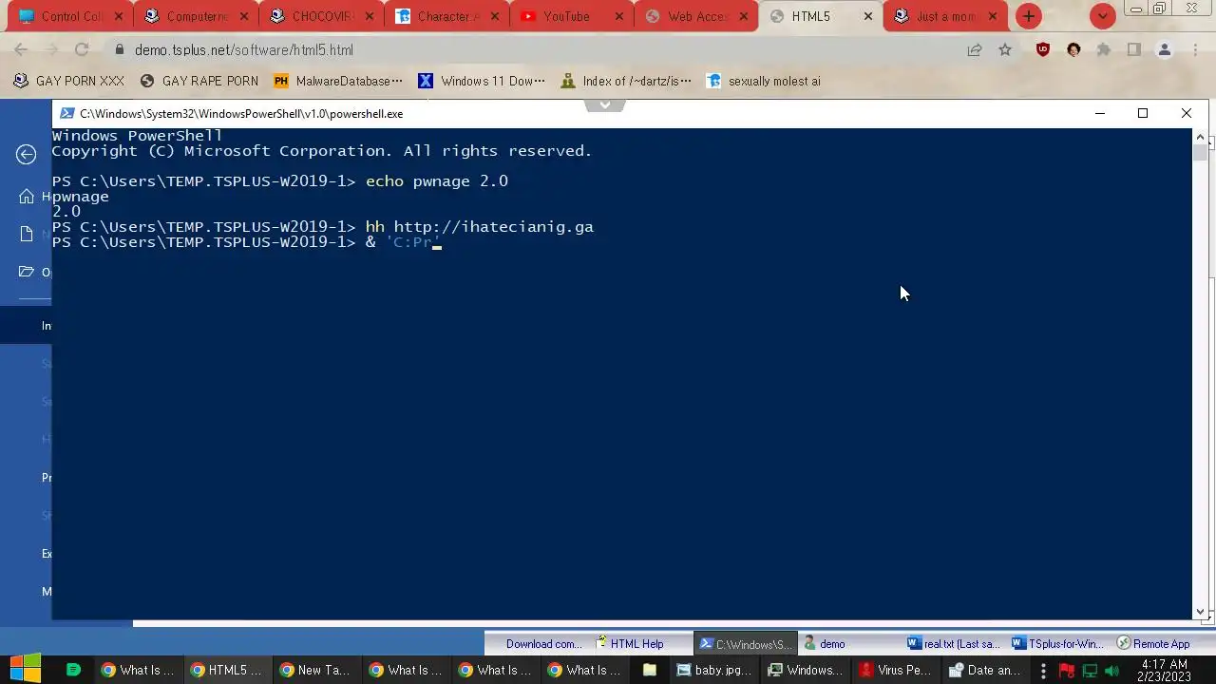Open Chrome three-dot menu
Viewport: 1216px width, 684px height.
1195,50
